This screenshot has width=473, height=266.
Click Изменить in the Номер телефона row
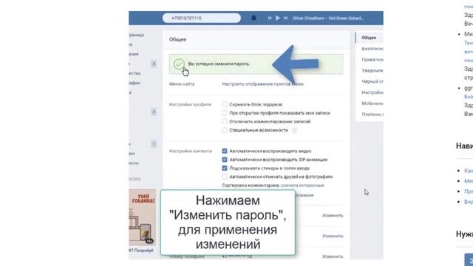coord(333,256)
